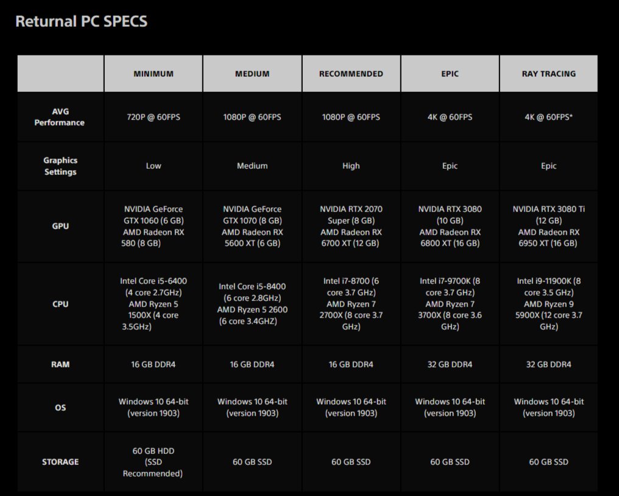Click the AVG Performance row label

(x=60, y=117)
